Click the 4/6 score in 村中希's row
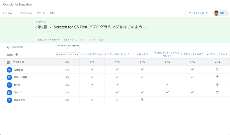The image size is (230, 135). (67, 85)
